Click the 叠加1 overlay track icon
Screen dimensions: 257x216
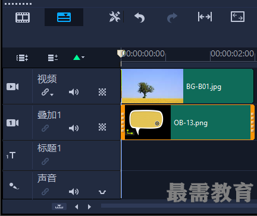(12, 123)
